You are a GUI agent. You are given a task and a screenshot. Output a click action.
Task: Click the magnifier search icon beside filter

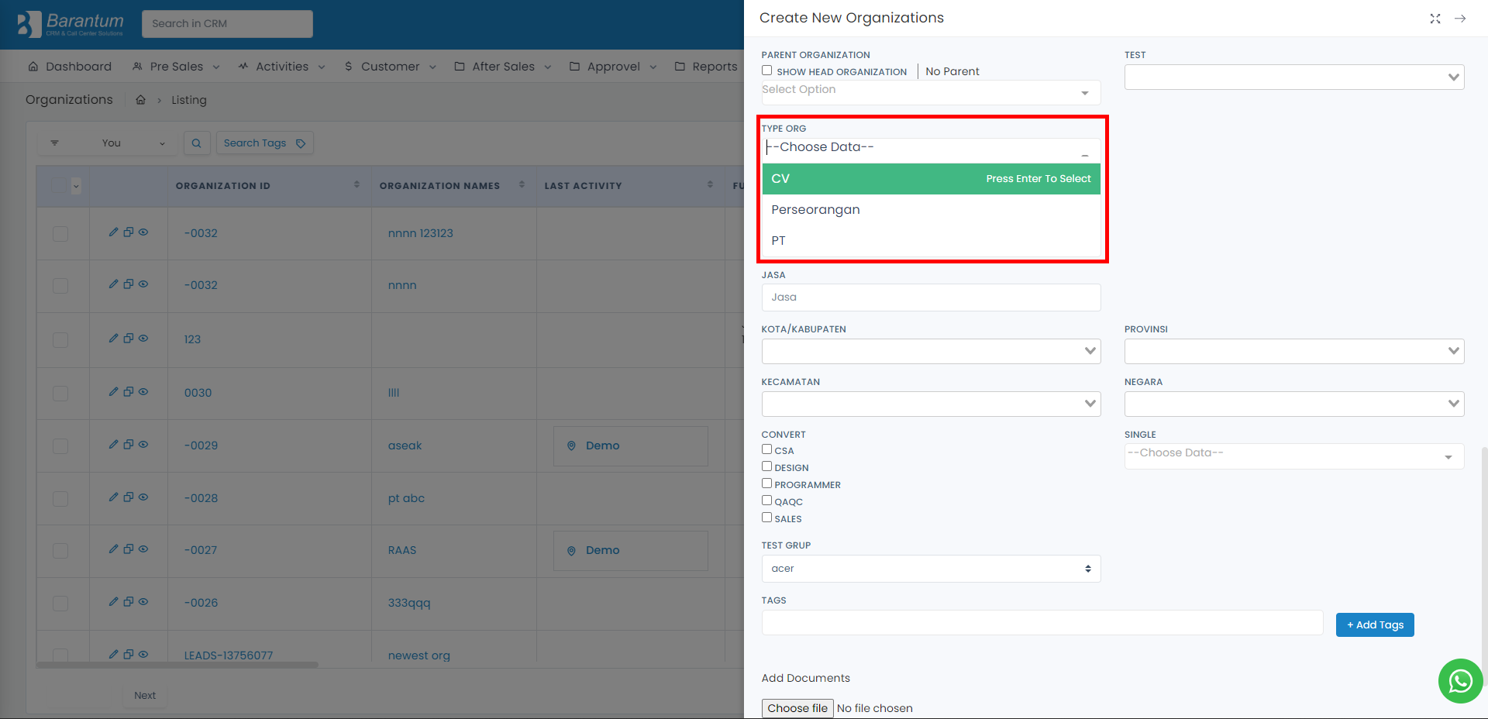pos(197,143)
